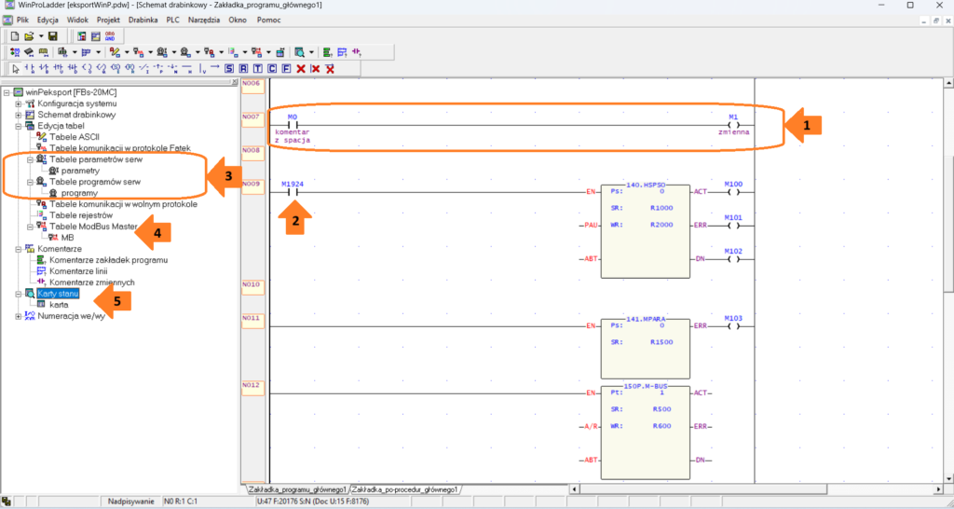This screenshot has width=954, height=509.
Task: Collapse the Karty stanu tree node
Action: [19, 294]
